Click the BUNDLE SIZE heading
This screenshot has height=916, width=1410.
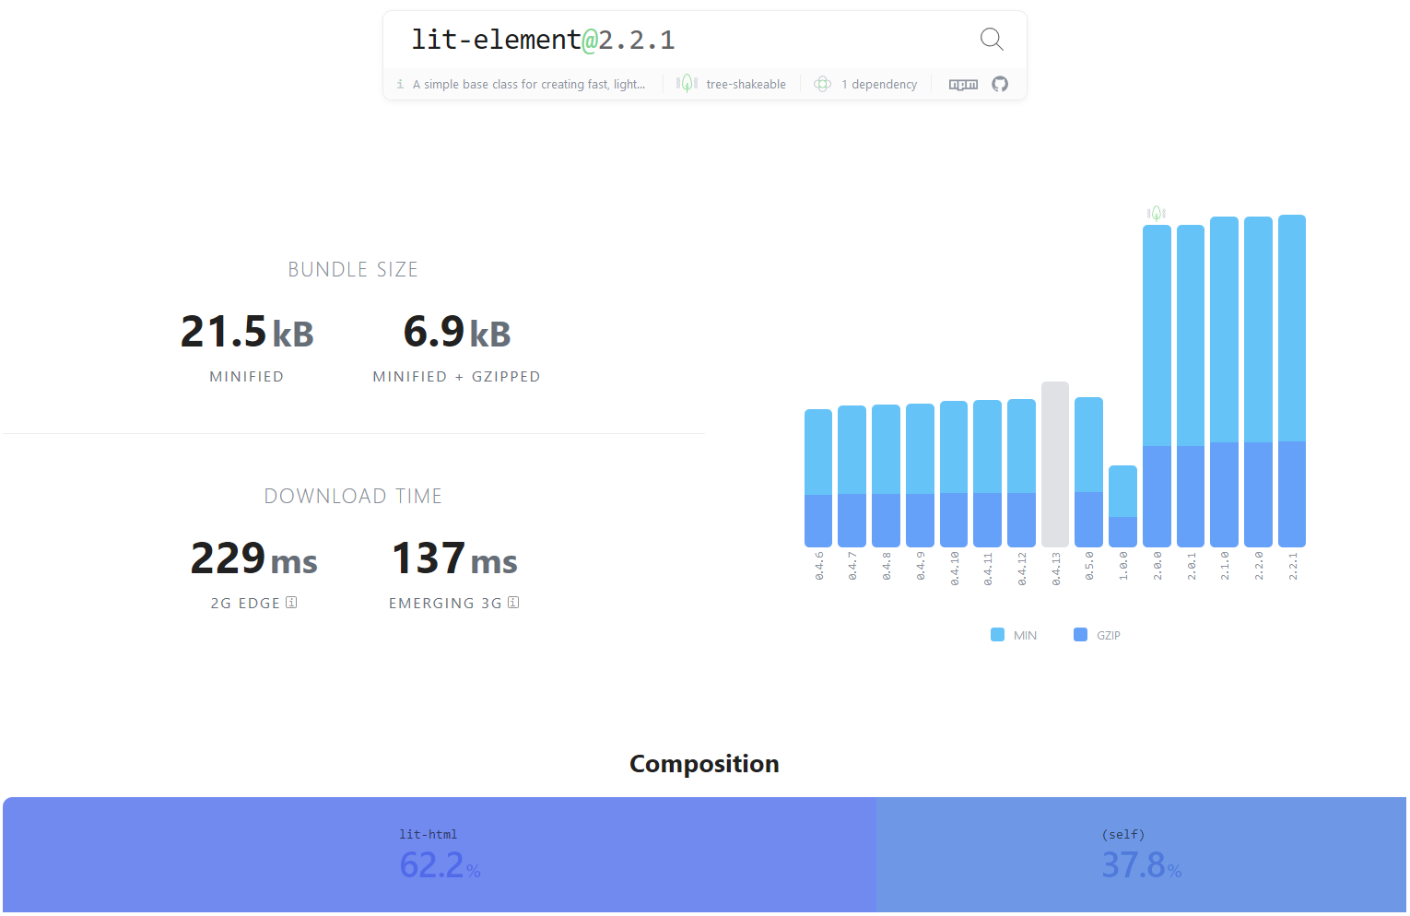point(353,269)
